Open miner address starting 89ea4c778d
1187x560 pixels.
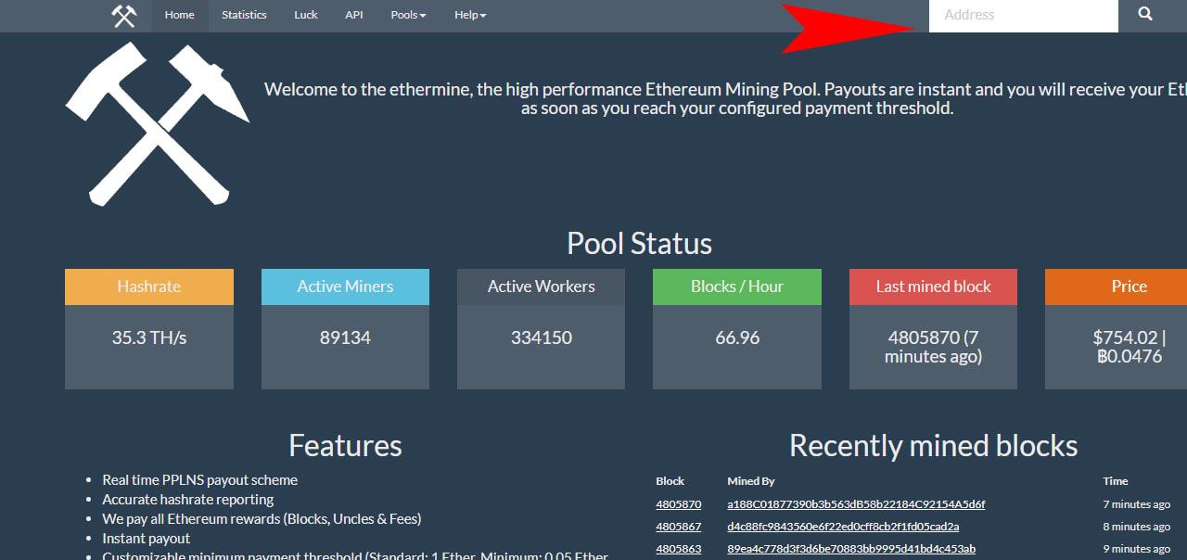click(851, 549)
